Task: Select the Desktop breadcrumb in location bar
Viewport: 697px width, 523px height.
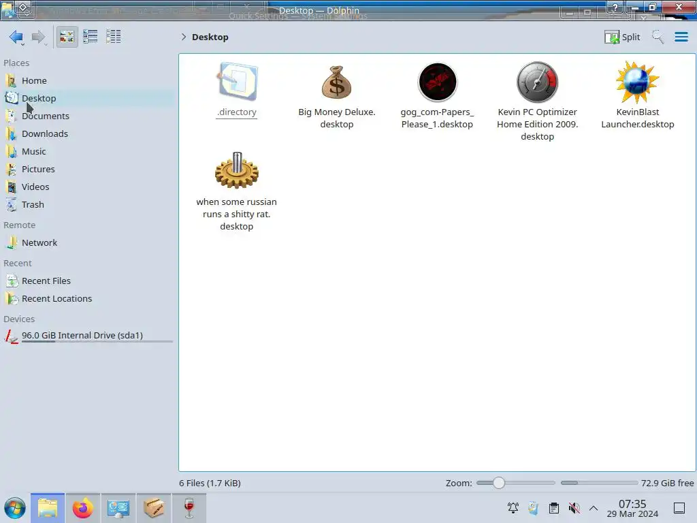Action: click(210, 37)
